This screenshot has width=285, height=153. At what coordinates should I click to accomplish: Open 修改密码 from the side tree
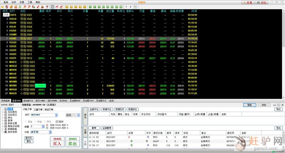(x=12, y=132)
